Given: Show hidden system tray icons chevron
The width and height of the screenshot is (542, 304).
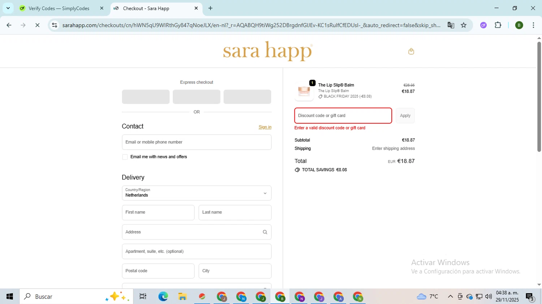Looking at the screenshot, I should pos(450,296).
